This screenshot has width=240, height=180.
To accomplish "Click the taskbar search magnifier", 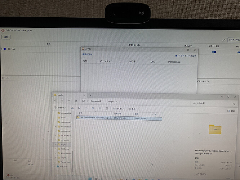I will tap(96, 179).
